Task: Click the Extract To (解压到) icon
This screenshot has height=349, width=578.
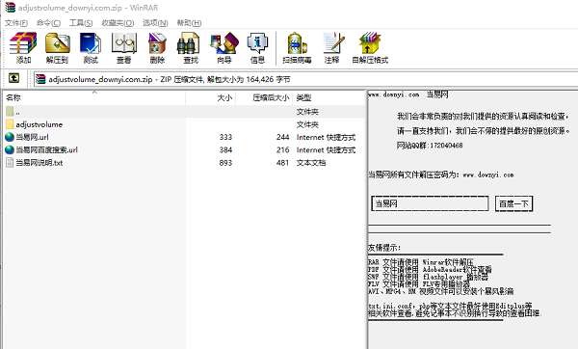Action: tap(58, 48)
